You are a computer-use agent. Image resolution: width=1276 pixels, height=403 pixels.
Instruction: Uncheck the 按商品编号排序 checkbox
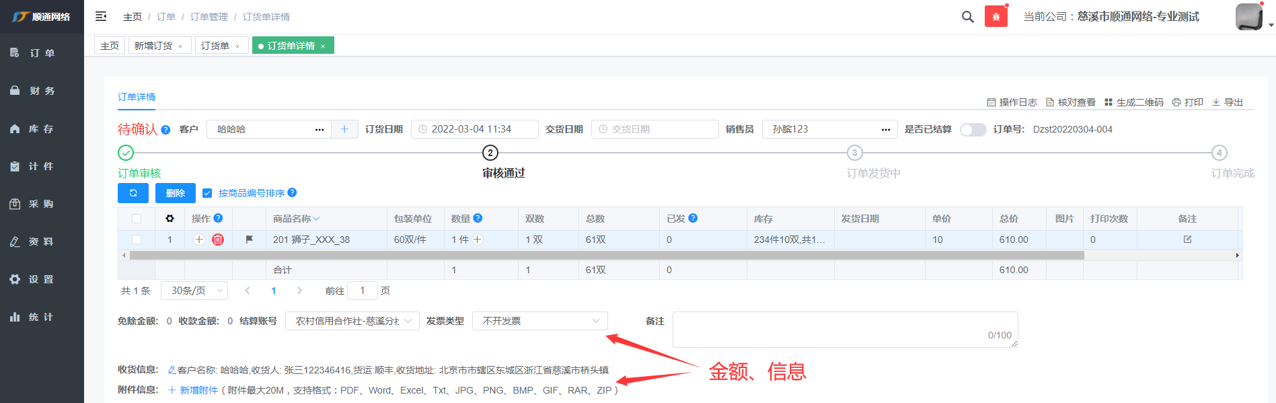coord(207,193)
